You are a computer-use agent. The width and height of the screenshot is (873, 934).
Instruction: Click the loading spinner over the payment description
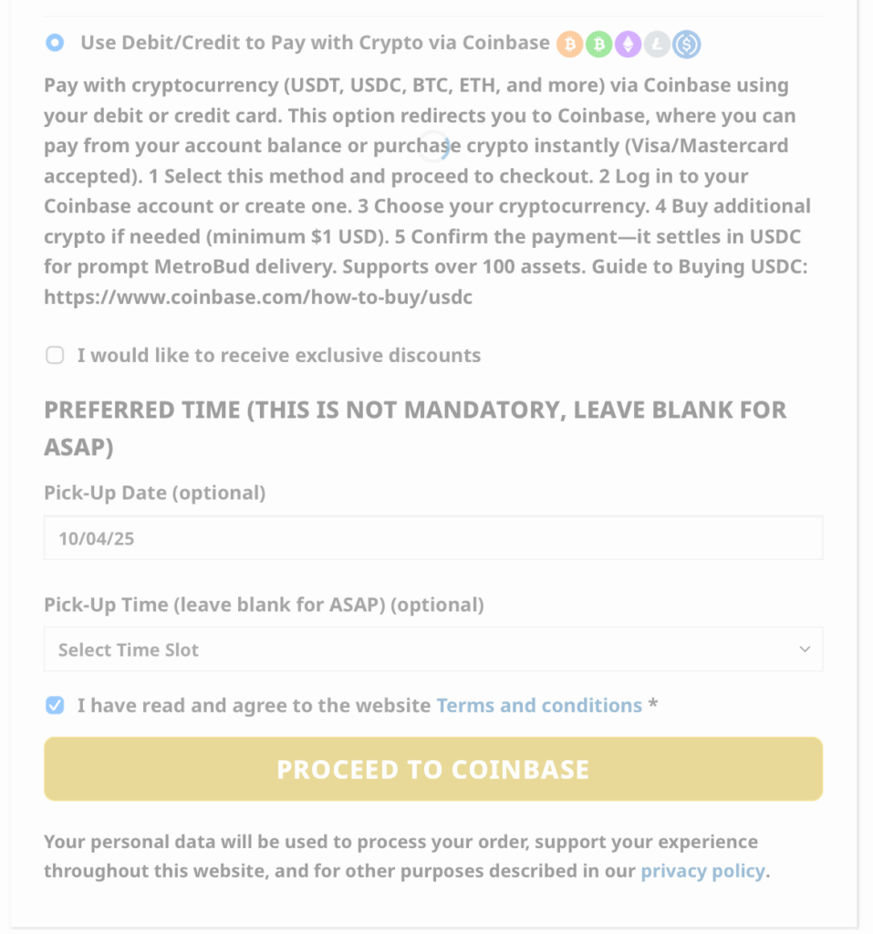[x=440, y=146]
